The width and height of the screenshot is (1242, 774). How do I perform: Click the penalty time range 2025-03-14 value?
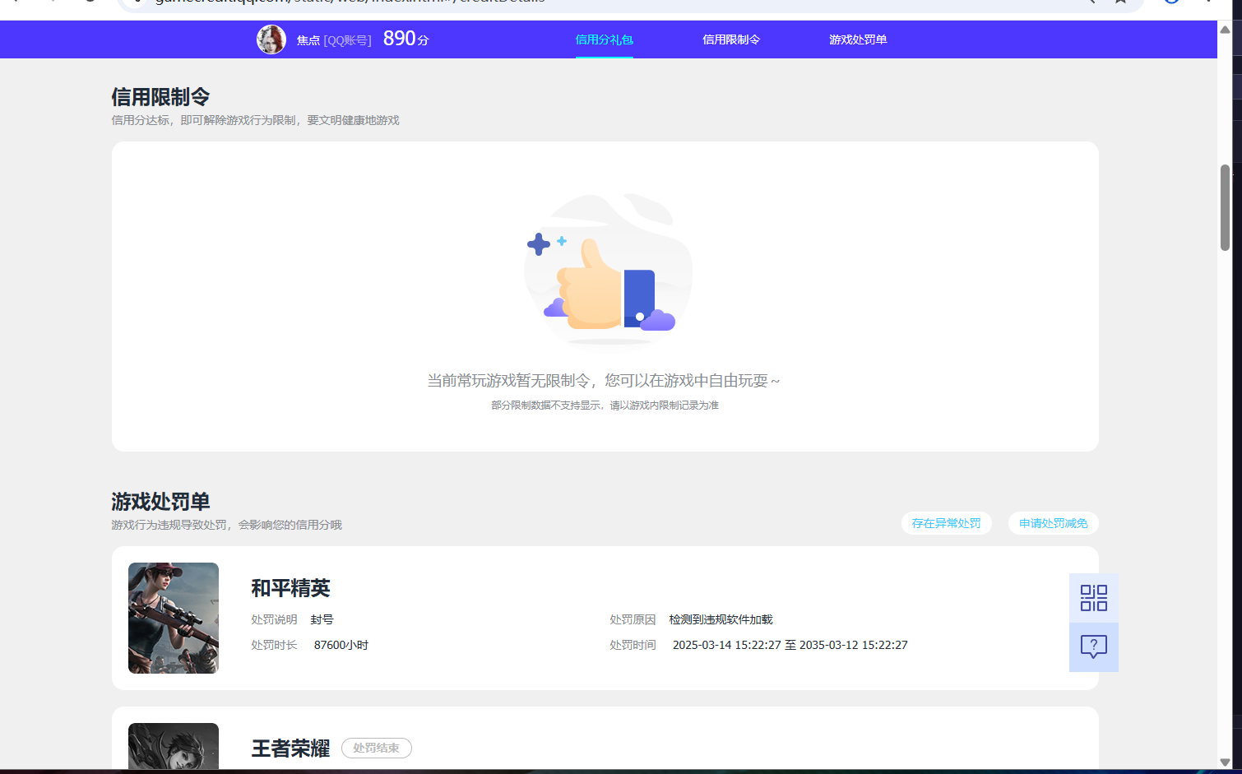coord(790,645)
